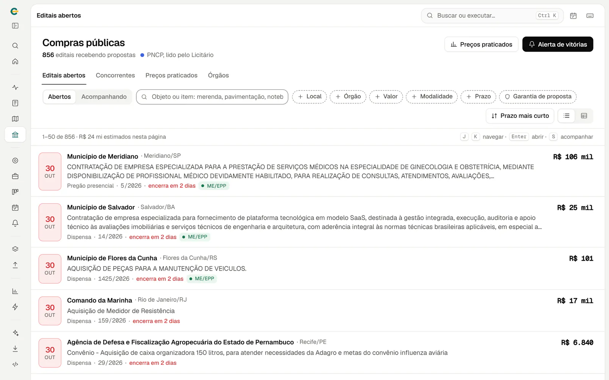Open the Município de Meridiano listing

pyautogui.click(x=317, y=171)
